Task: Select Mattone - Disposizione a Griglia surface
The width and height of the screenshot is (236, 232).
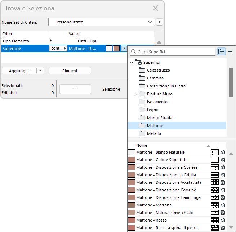Action: 166,175
